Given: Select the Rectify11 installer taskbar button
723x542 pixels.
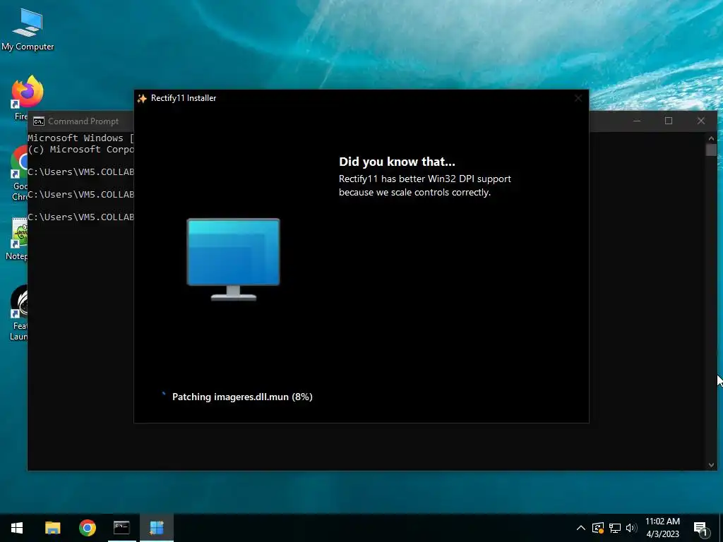Looking at the screenshot, I should click(x=157, y=528).
